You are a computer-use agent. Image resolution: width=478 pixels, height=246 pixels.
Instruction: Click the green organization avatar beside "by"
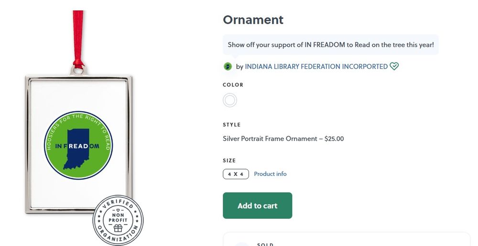click(228, 66)
